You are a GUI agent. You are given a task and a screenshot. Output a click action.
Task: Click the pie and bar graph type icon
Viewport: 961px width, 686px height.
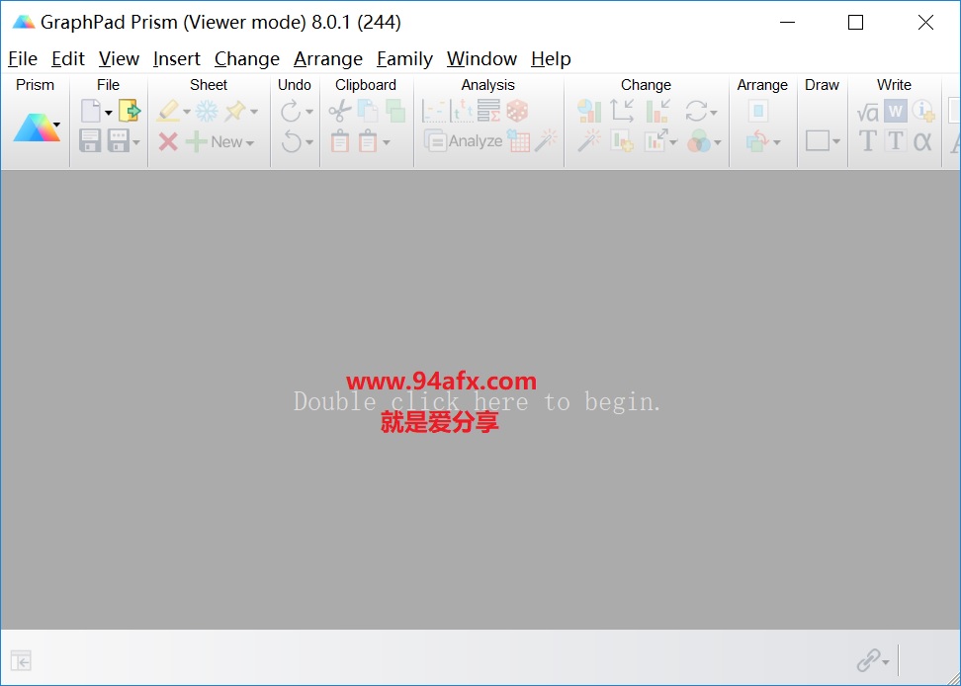(x=589, y=111)
